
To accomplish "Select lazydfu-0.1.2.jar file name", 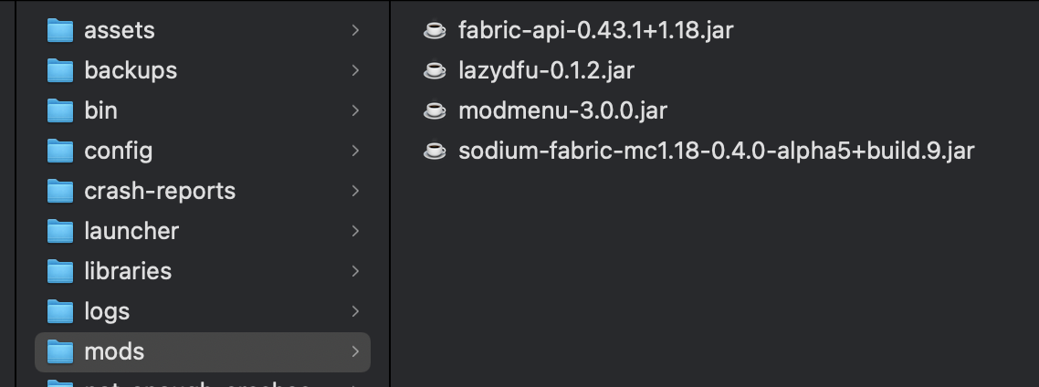I will (546, 70).
